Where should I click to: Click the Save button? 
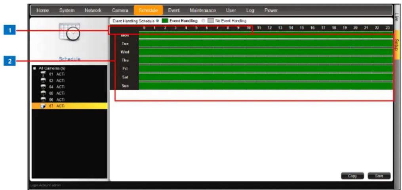[x=379, y=176]
